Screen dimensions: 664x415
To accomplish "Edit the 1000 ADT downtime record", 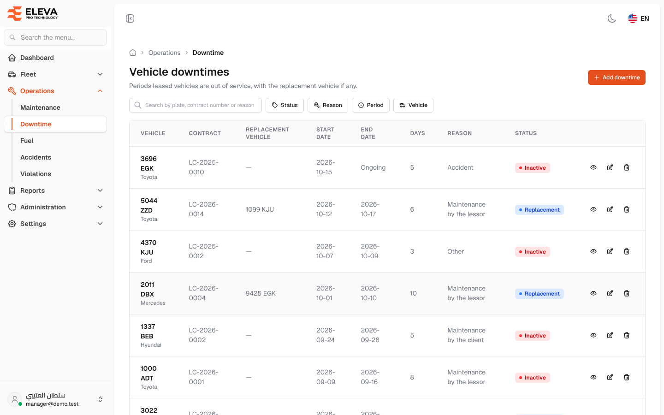I will point(610,377).
